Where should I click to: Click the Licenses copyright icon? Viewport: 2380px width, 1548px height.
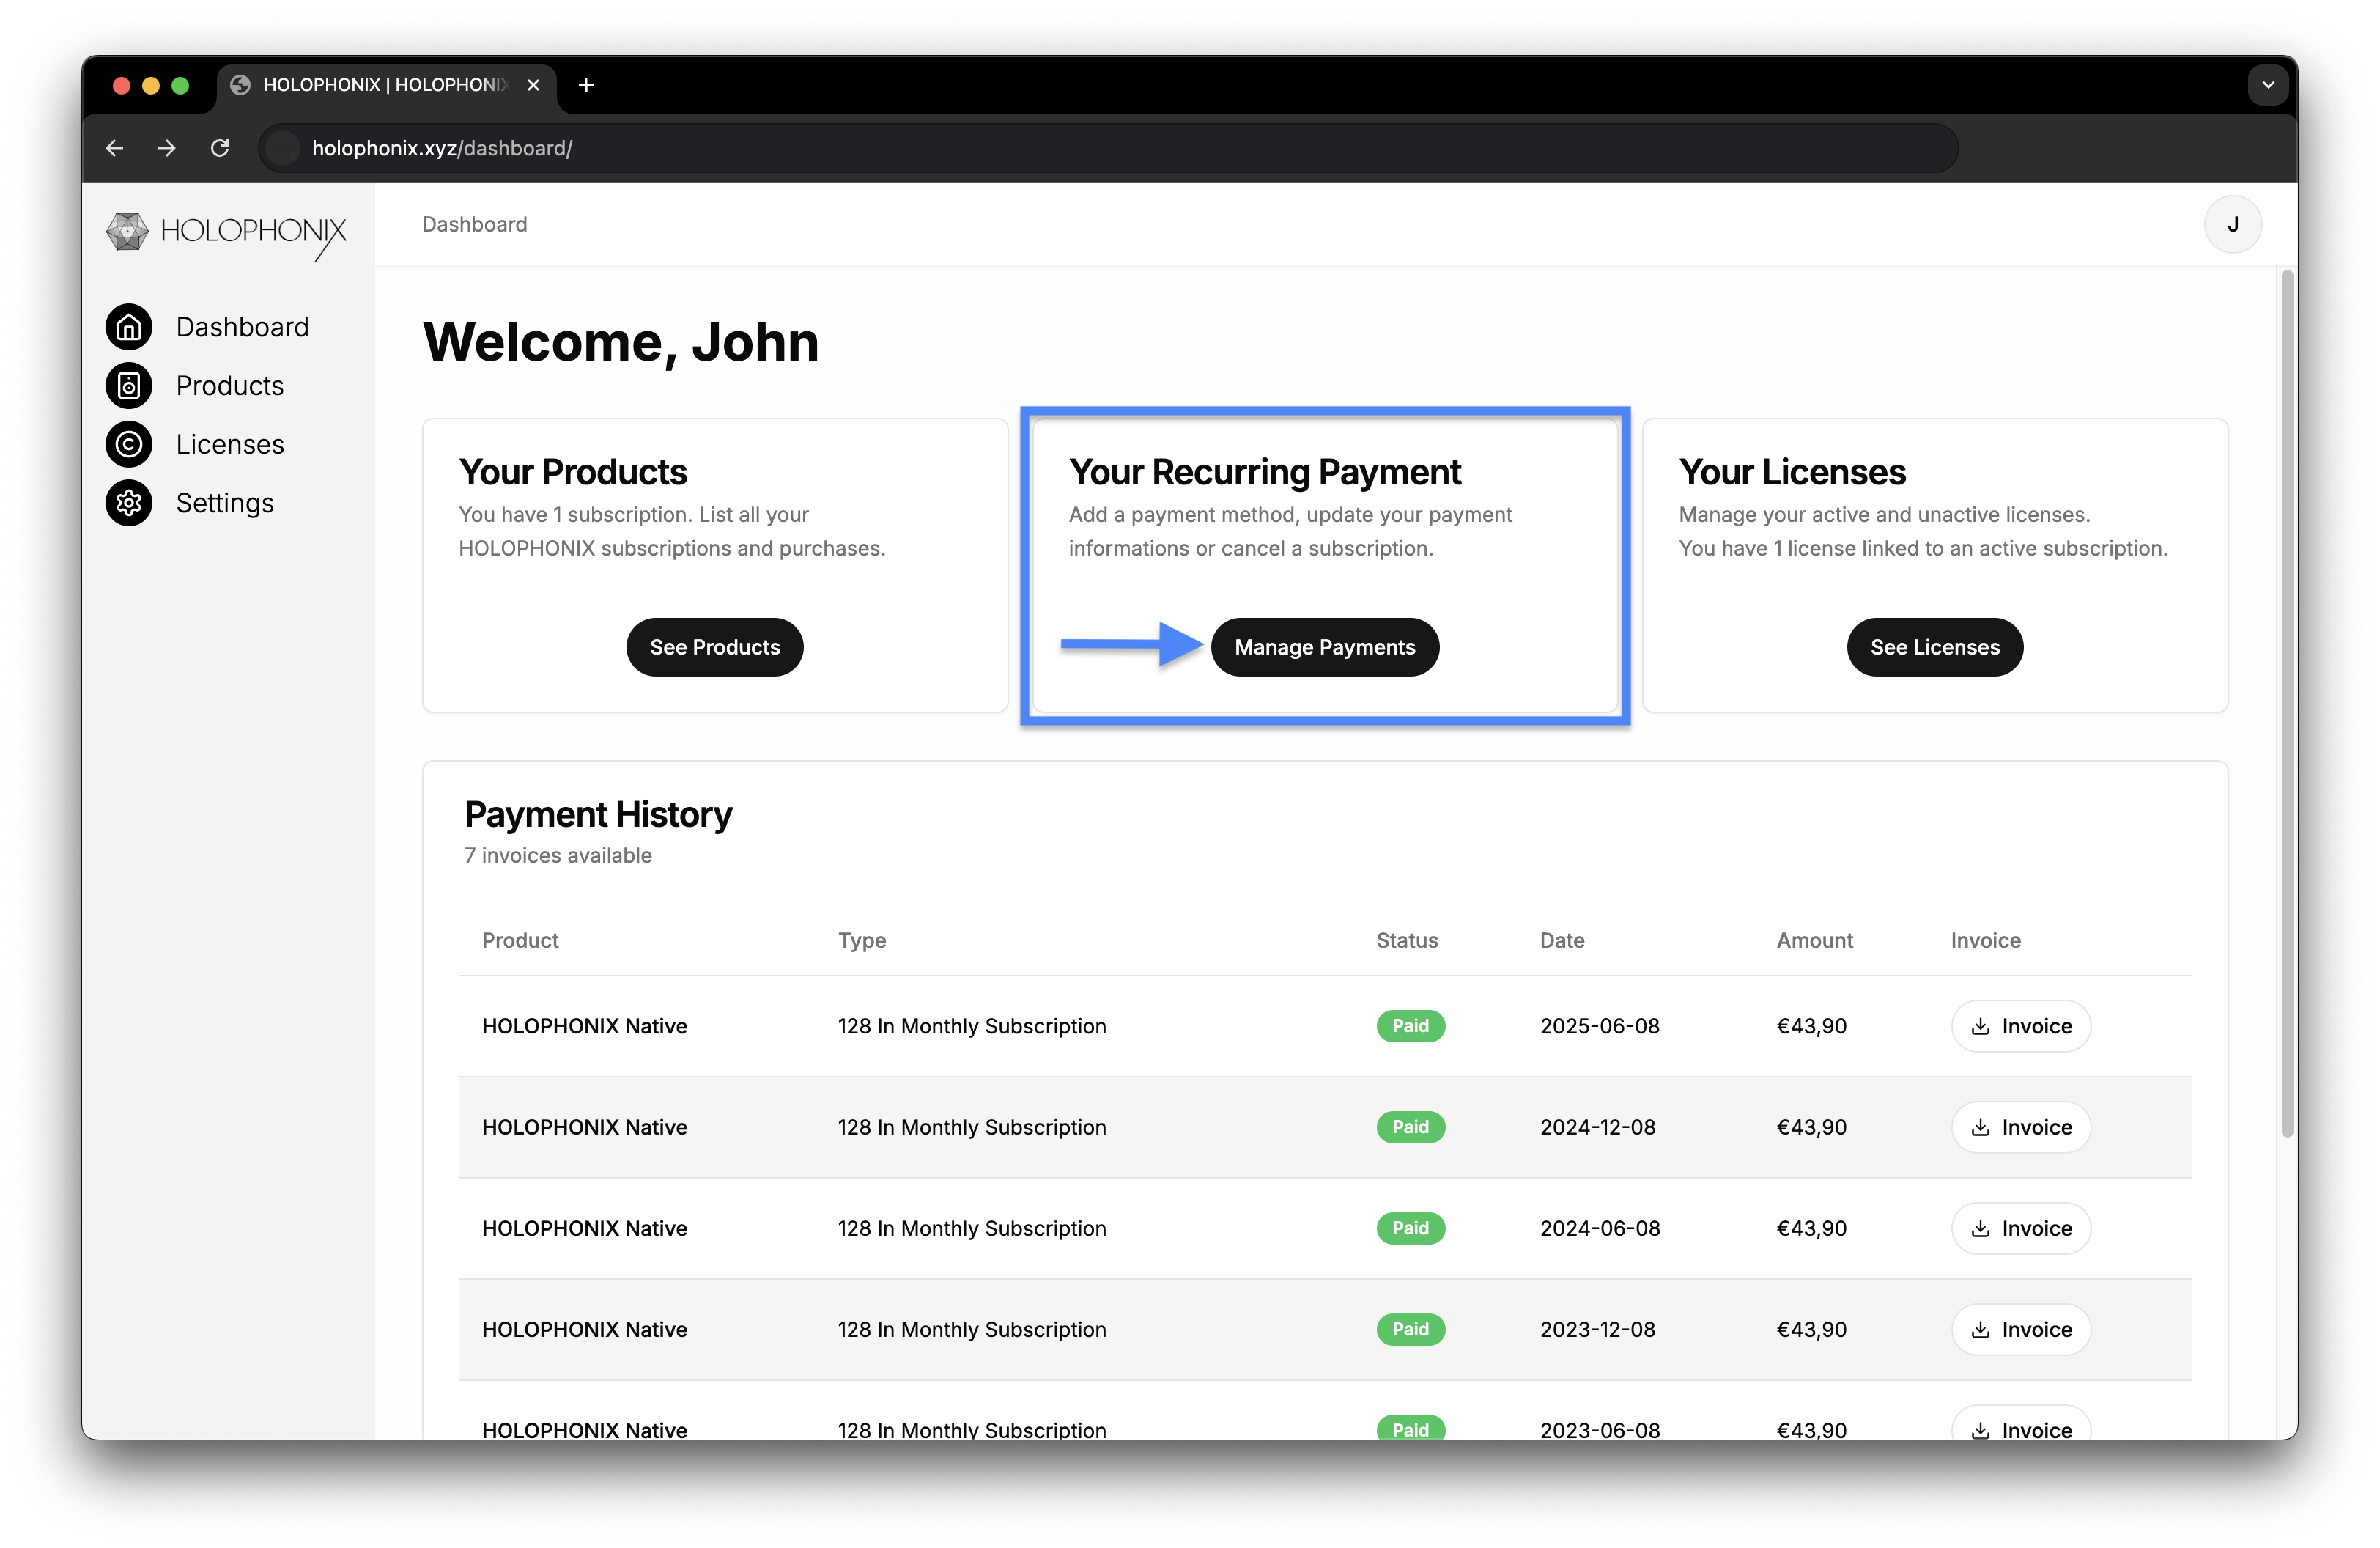point(129,444)
